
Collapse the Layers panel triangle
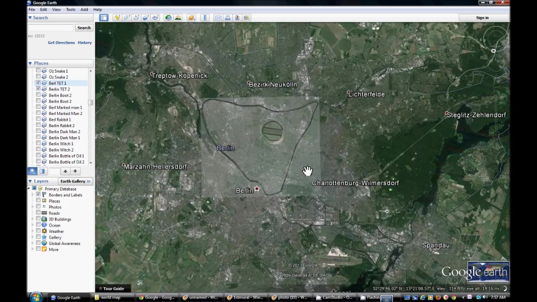pos(30,181)
